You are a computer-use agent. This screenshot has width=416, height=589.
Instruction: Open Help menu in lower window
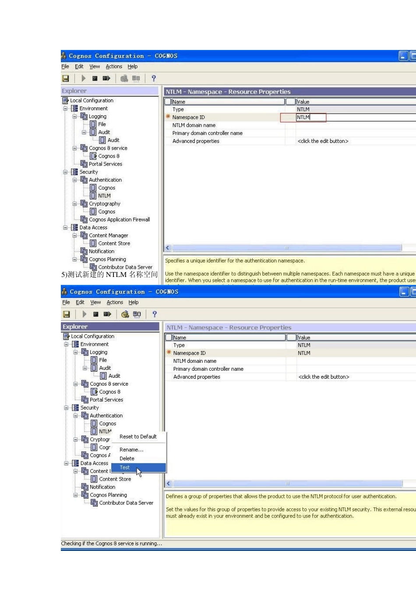pyautogui.click(x=134, y=302)
